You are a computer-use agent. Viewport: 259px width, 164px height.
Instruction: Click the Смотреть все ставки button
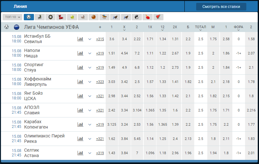221,7
